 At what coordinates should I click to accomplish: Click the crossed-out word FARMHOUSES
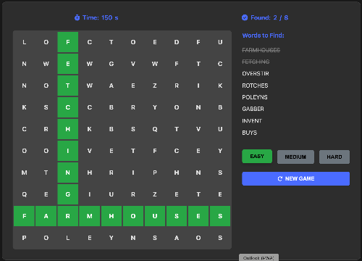[261, 50]
